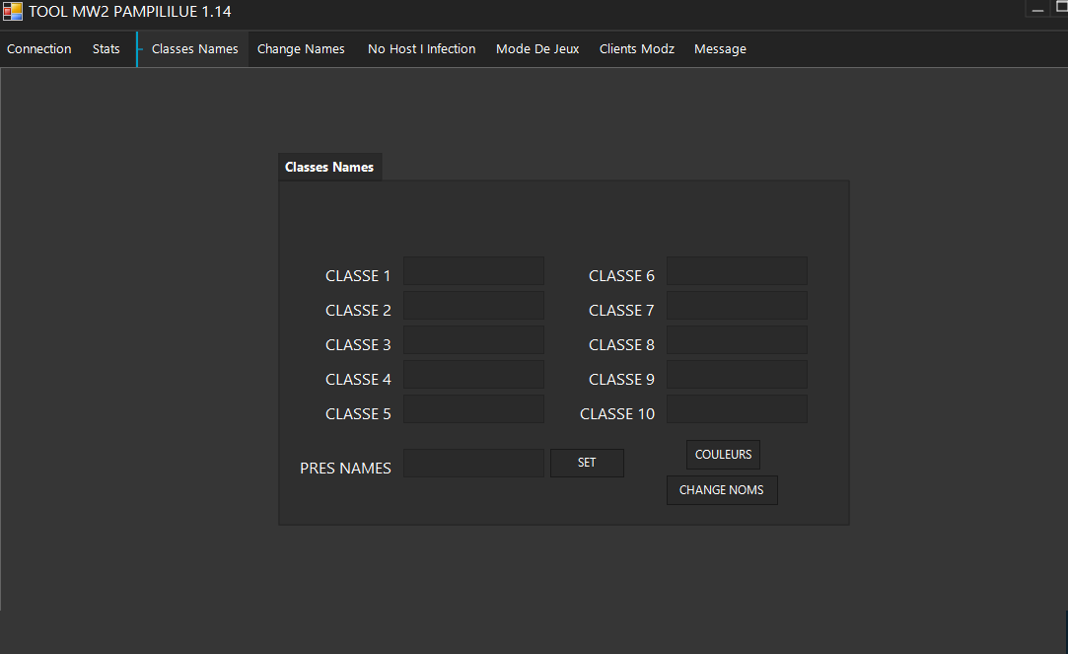Viewport: 1068px width, 654px height.
Task: Click the TOOL MW2 PAMPILILUE 1.14 title text
Action: pyautogui.click(x=130, y=12)
